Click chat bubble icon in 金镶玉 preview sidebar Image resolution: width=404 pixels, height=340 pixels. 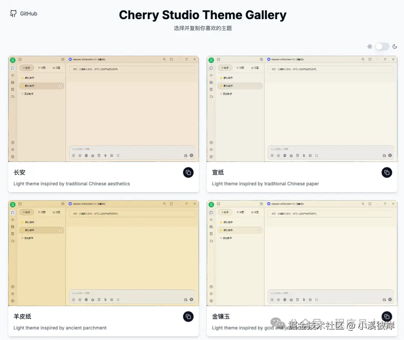pyautogui.click(x=211, y=213)
